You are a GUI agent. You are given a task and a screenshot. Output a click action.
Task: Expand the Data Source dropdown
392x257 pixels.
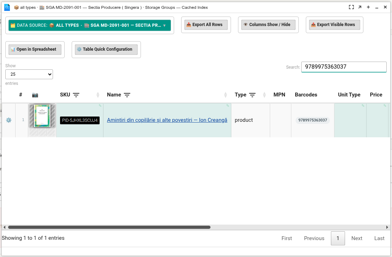[89, 25]
